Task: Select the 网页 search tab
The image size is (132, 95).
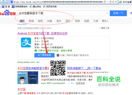Action: point(22,21)
